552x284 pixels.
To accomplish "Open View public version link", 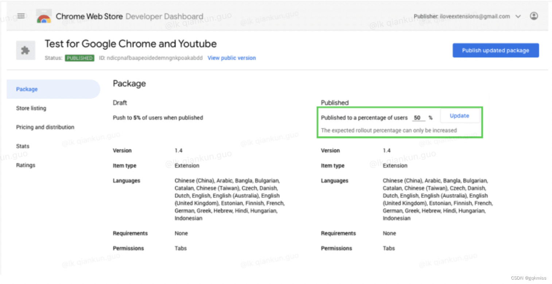I will click(x=232, y=58).
